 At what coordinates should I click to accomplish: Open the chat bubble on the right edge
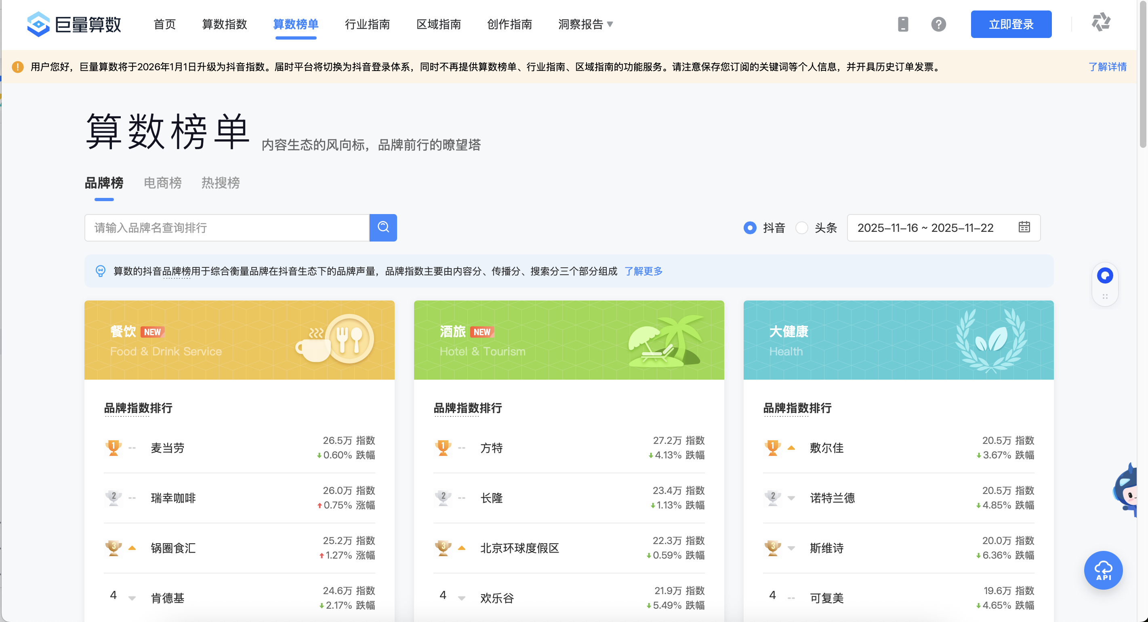(1105, 275)
